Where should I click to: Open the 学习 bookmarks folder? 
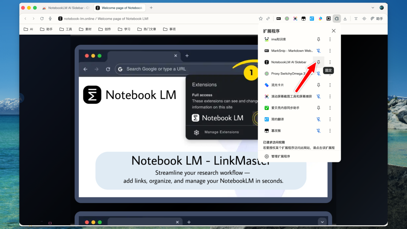pos(124,29)
